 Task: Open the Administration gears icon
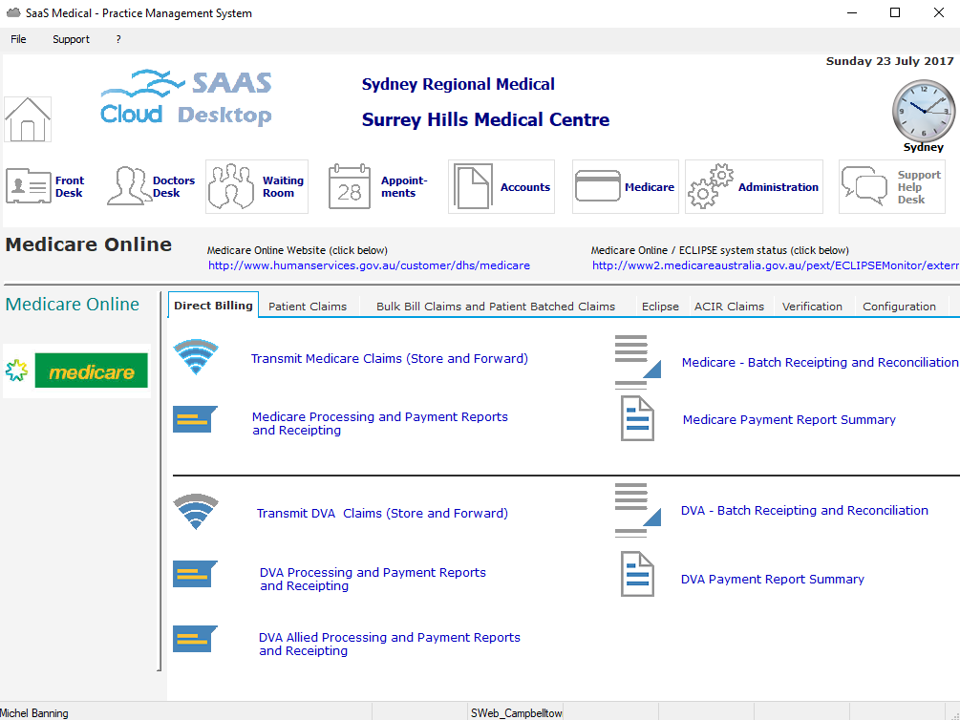(x=710, y=186)
